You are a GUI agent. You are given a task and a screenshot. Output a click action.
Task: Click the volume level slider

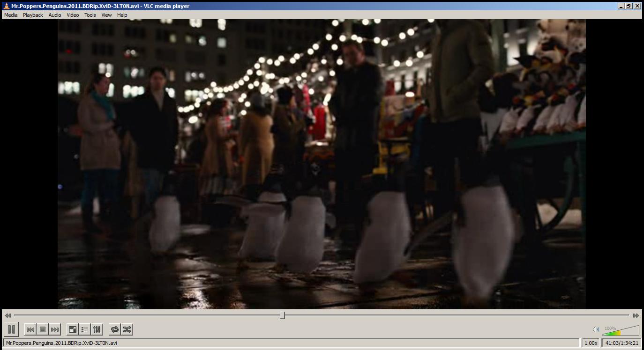[x=621, y=331]
